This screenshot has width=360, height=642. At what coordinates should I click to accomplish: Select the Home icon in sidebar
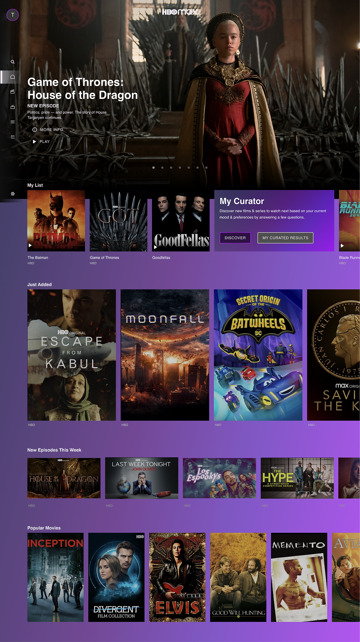(x=12, y=77)
